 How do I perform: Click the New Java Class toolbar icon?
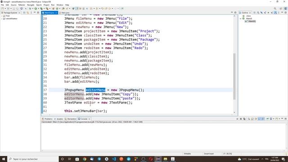(57, 9)
